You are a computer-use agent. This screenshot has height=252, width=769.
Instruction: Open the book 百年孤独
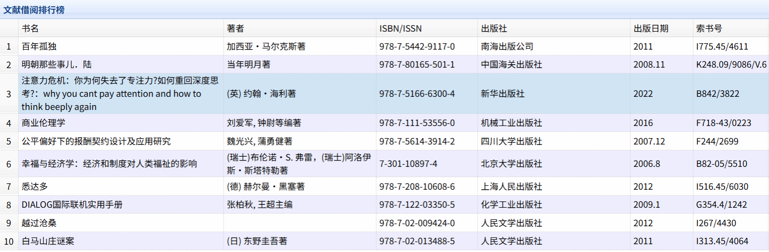click(39, 47)
